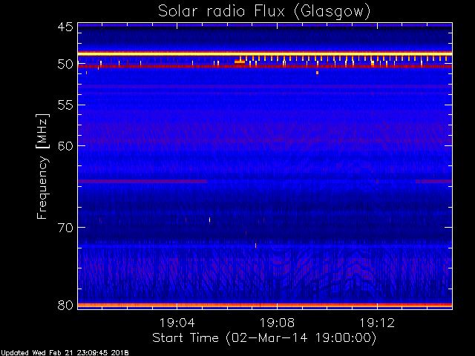
Task: Click the 45 frequency tick label
Action: pyautogui.click(x=65, y=27)
